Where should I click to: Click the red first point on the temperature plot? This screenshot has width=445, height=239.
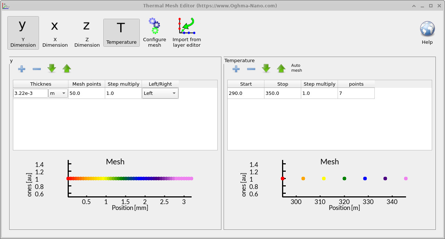283,178
